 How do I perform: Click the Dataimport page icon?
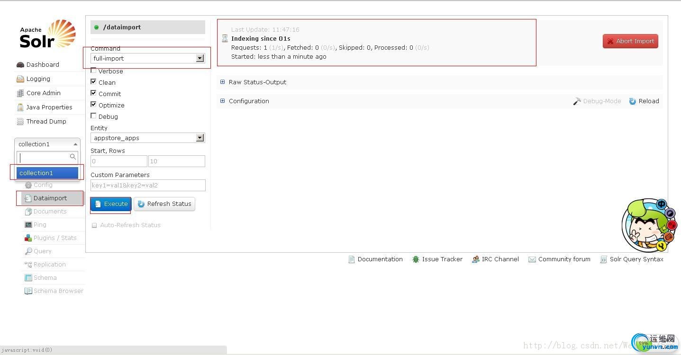(x=28, y=198)
